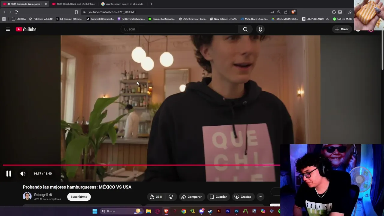The height and width of the screenshot is (216, 384).
Task: Open extensions puzzle icon
Action: (334, 12)
